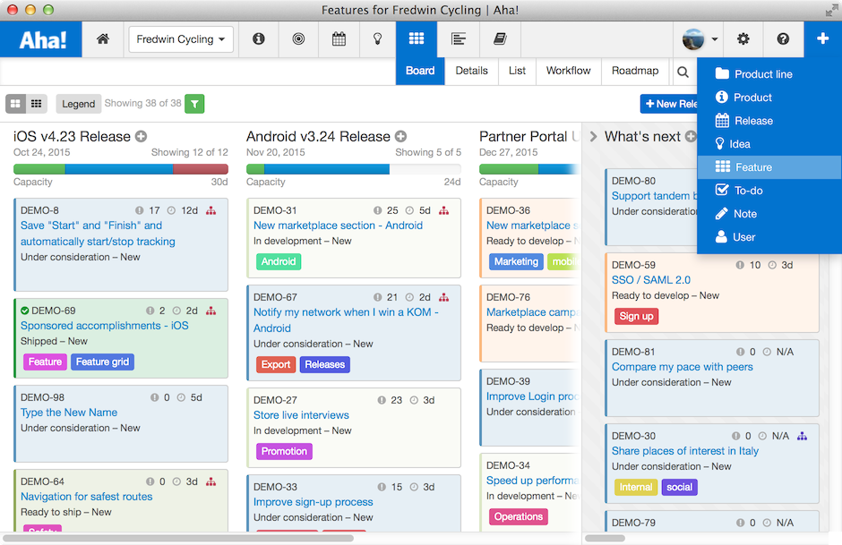842x545 pixels.
Task: Click hierarchy icon on DEMO-67 card
Action: point(443,297)
